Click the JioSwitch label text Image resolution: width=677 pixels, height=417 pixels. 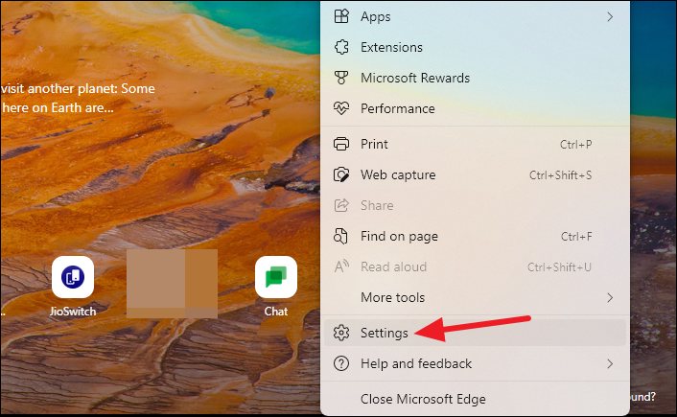73,312
